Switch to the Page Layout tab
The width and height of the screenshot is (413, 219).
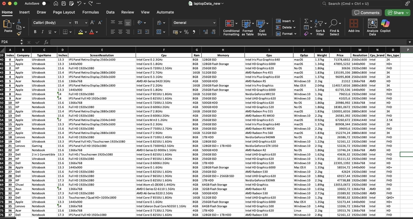pos(64,12)
